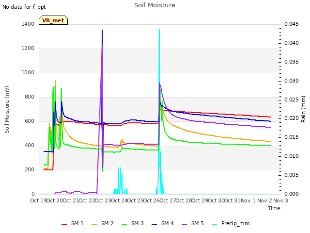310x233 pixels.
Task: Click the 1000 left axis tick
Action: click(28, 72)
